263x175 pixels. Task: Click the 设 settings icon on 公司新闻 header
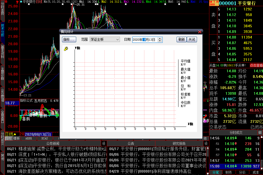(x=104, y=143)
